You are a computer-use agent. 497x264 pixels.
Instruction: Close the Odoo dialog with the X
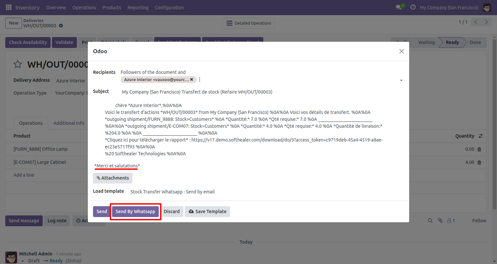(401, 51)
